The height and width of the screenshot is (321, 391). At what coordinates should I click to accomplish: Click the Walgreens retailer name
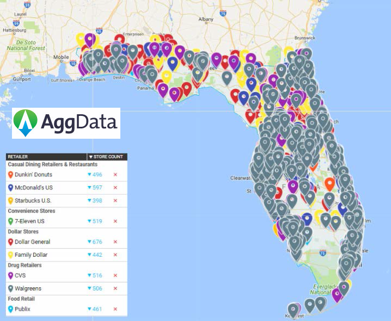pos(28,288)
